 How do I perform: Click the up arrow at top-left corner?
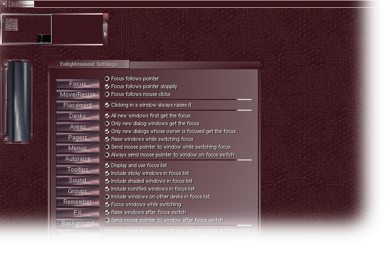point(4,4)
